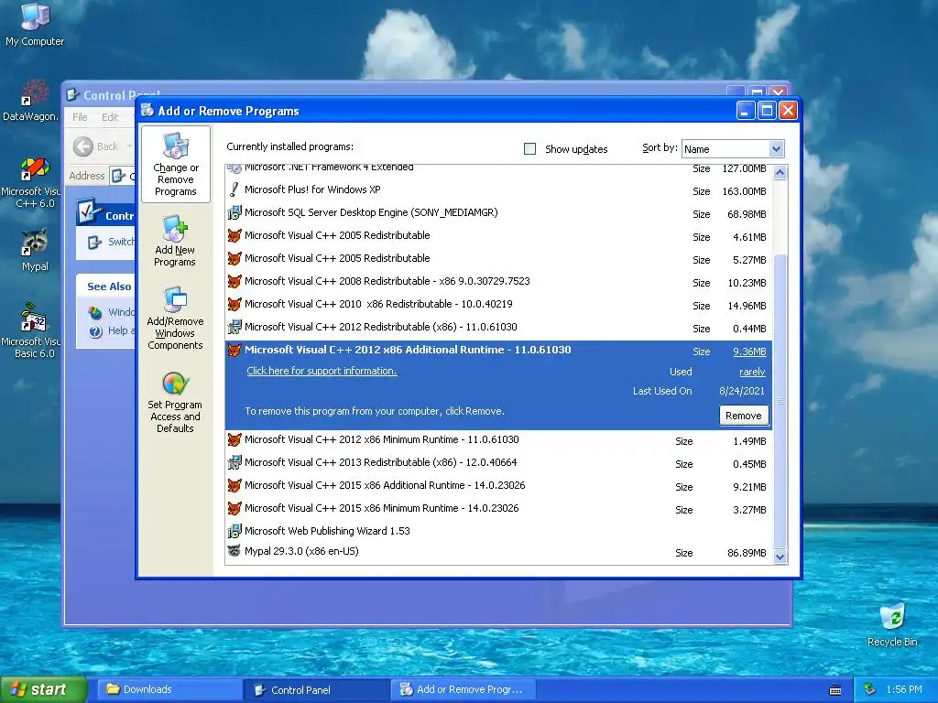Open Add/Remove Windows Components icon
938x703 pixels.
(x=175, y=318)
